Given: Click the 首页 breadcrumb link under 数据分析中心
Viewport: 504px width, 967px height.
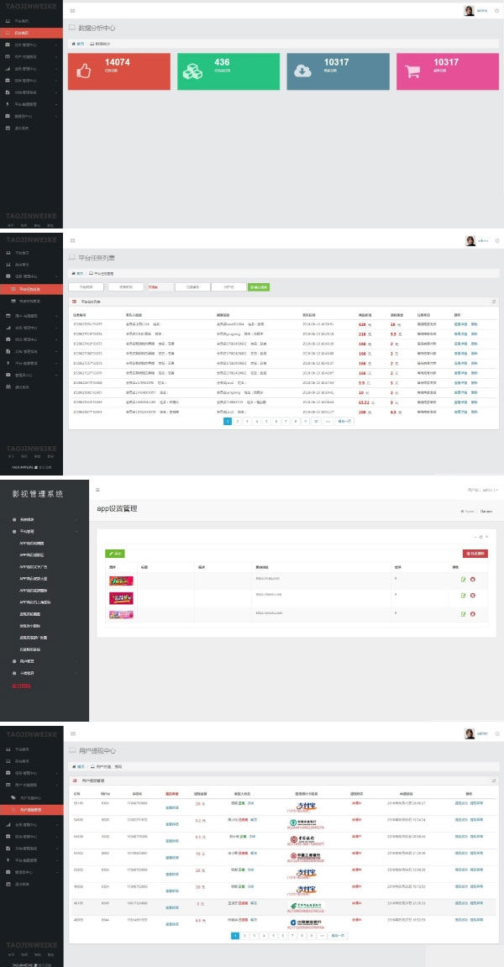Looking at the screenshot, I should point(78,44).
